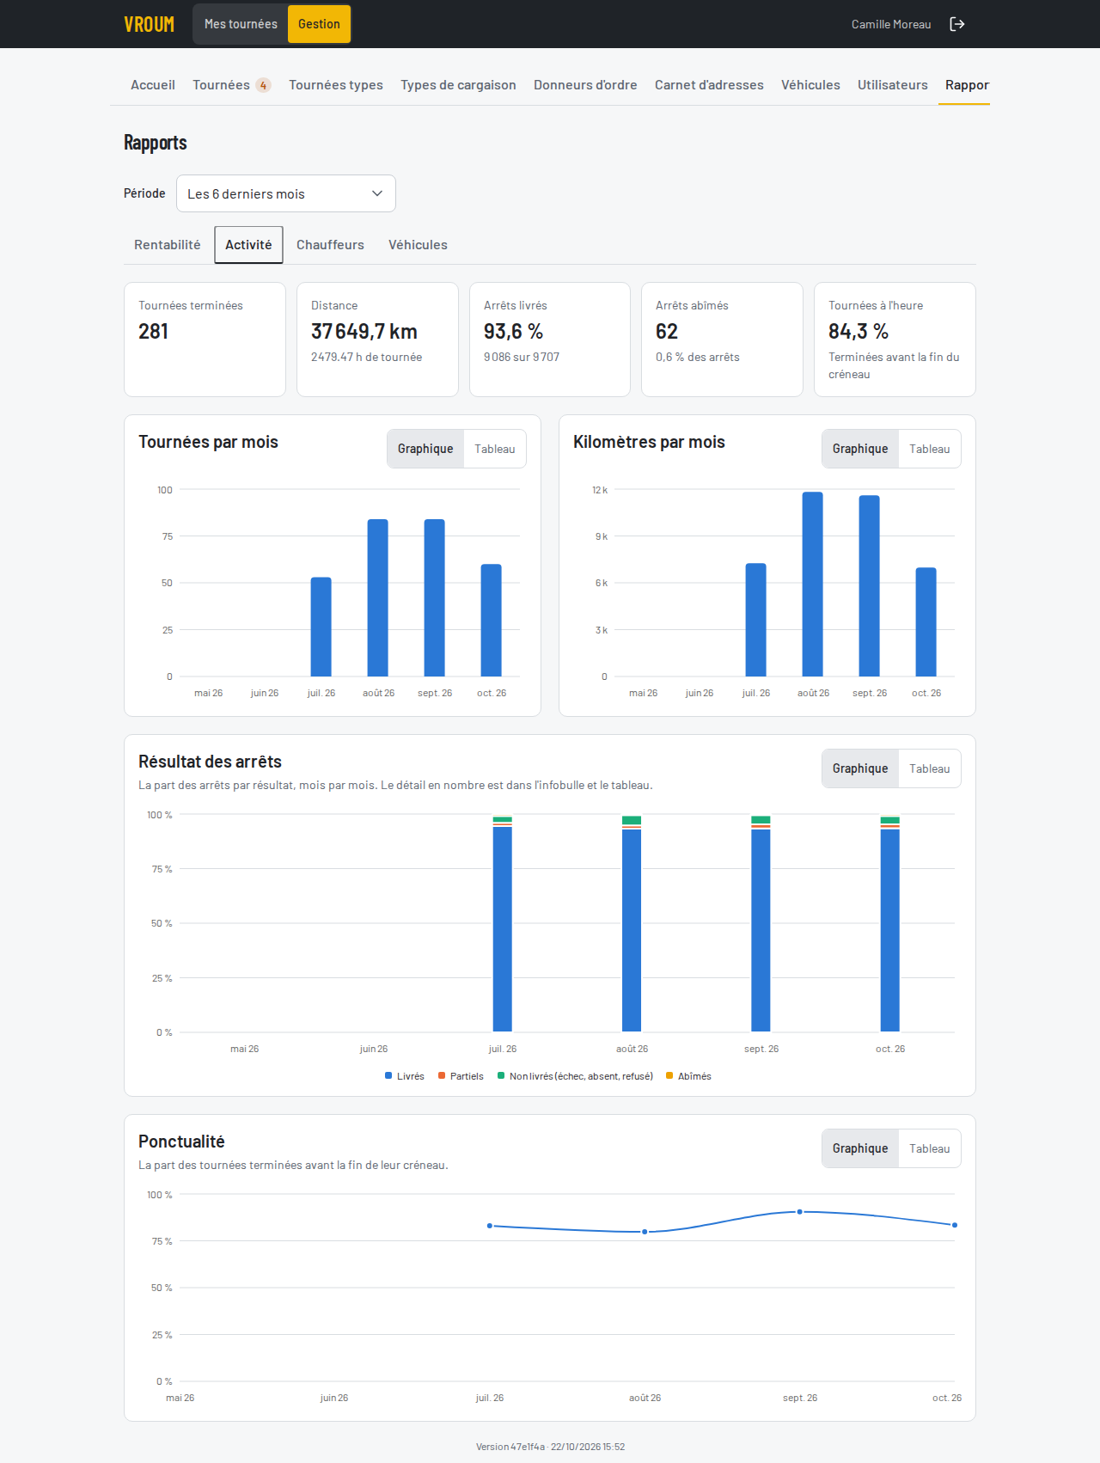Open the Rentabilité tab
Image resolution: width=1100 pixels, height=1463 pixels.
coord(168,245)
